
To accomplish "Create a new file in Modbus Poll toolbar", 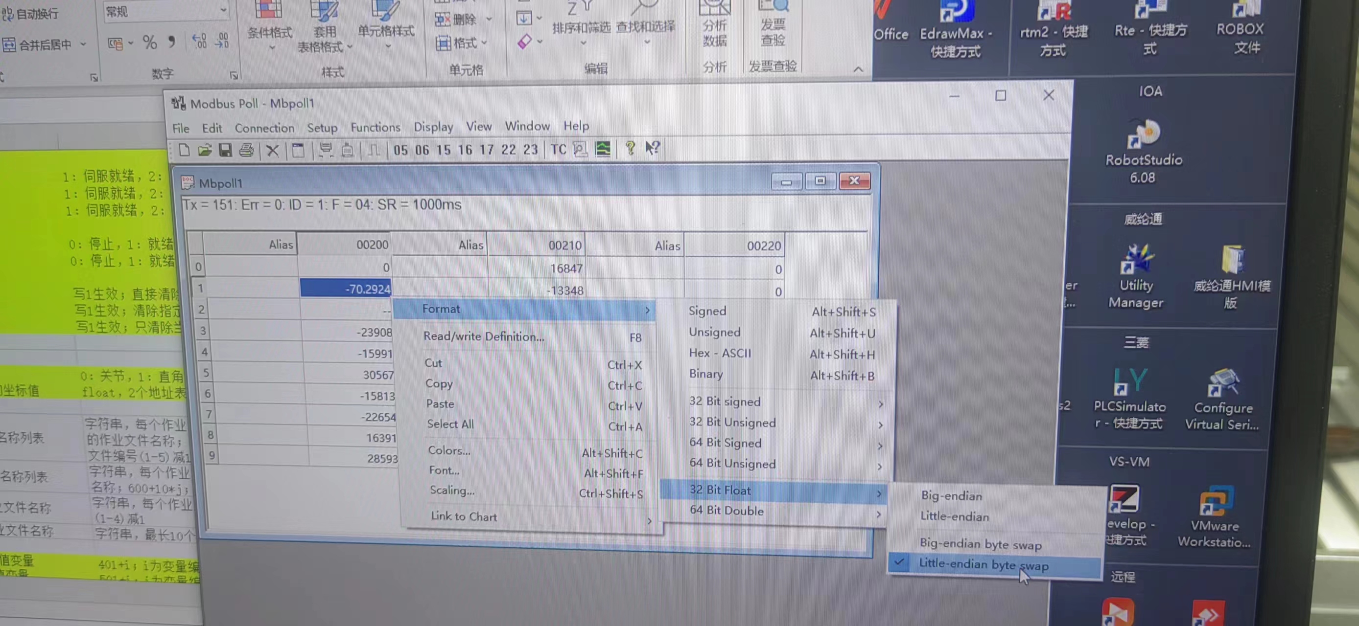I will [x=184, y=150].
